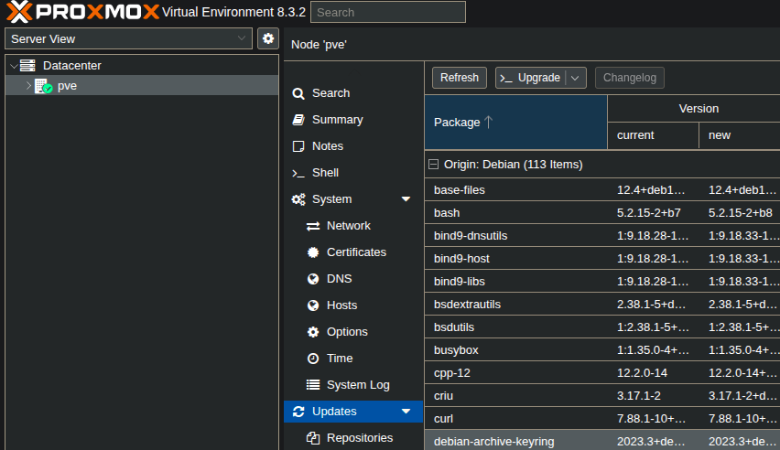780x450 pixels.
Task: Select the cpp-12 package row
Action: pyautogui.click(x=602, y=373)
